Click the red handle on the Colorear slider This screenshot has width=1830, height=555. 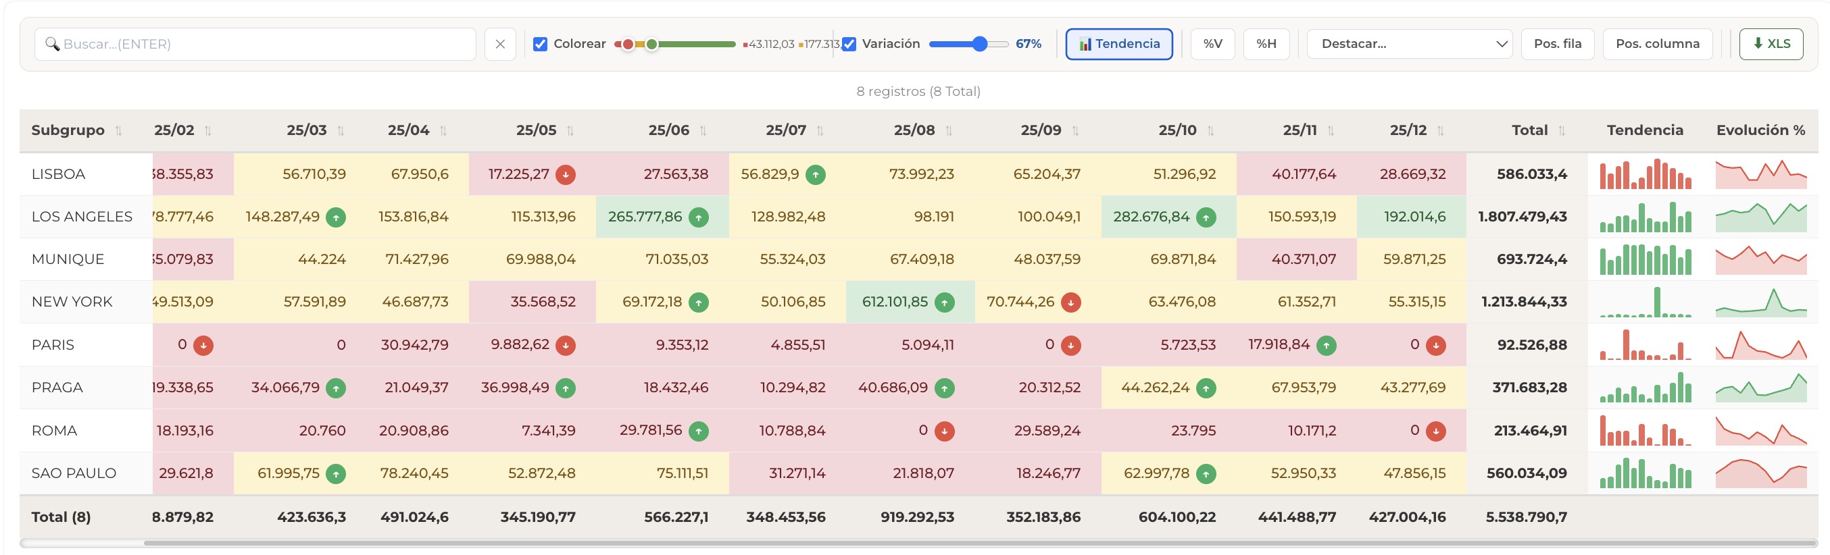[x=628, y=44]
